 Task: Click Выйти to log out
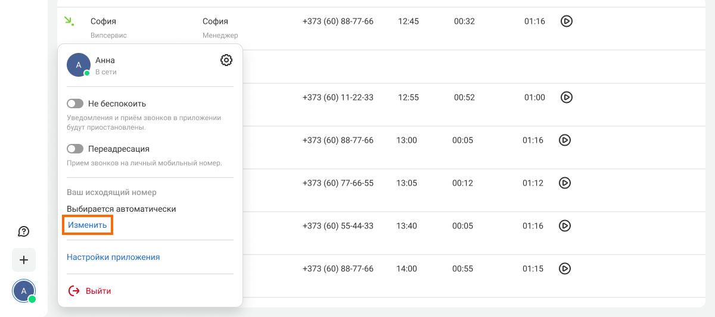(x=90, y=291)
